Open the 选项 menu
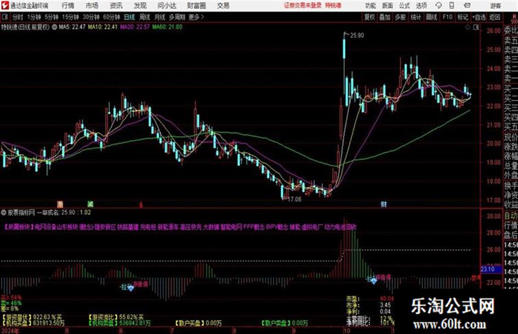The height and width of the screenshot is (334, 518). tap(421, 5)
